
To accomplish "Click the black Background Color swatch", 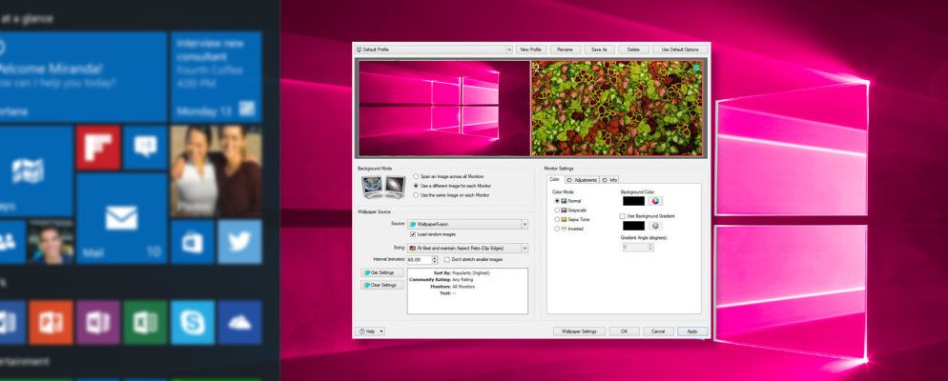I will [633, 201].
